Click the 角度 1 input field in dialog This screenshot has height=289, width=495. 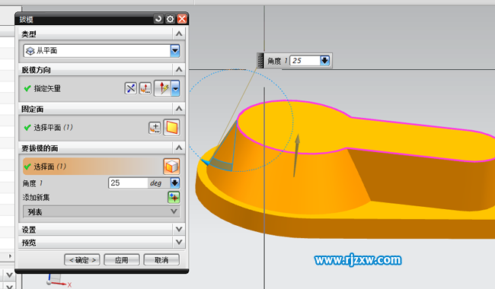pyautogui.click(x=128, y=183)
